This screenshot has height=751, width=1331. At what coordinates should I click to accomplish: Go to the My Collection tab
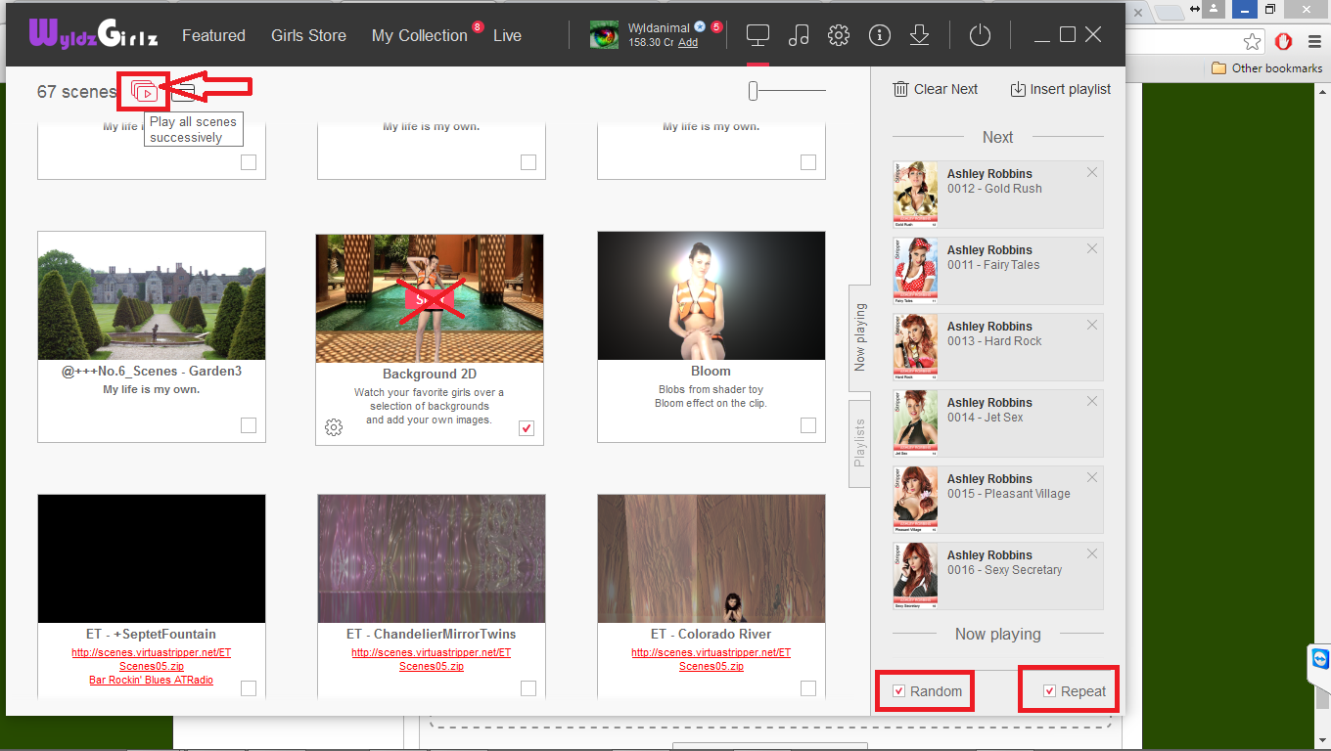(420, 36)
